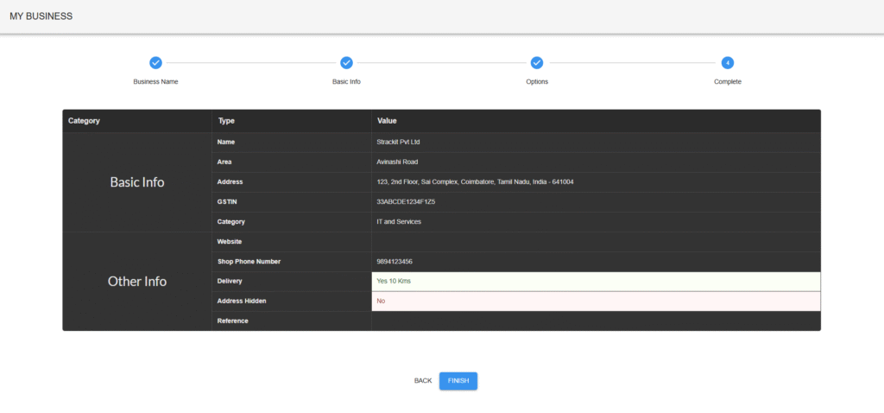884x413 pixels.
Task: Click the GSTIN value 33ABCDE1234F1Z5
Action: [x=406, y=201]
